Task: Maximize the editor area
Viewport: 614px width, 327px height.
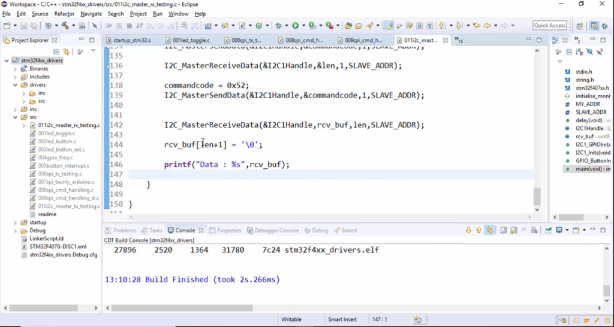Action: (539, 40)
